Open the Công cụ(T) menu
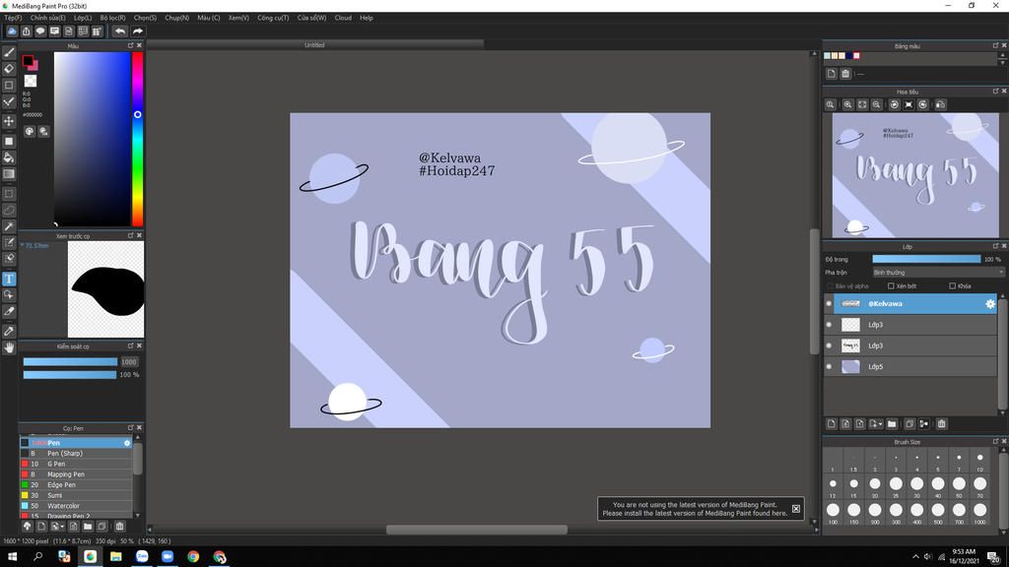Viewport: 1009px width, 567px height. click(x=273, y=18)
